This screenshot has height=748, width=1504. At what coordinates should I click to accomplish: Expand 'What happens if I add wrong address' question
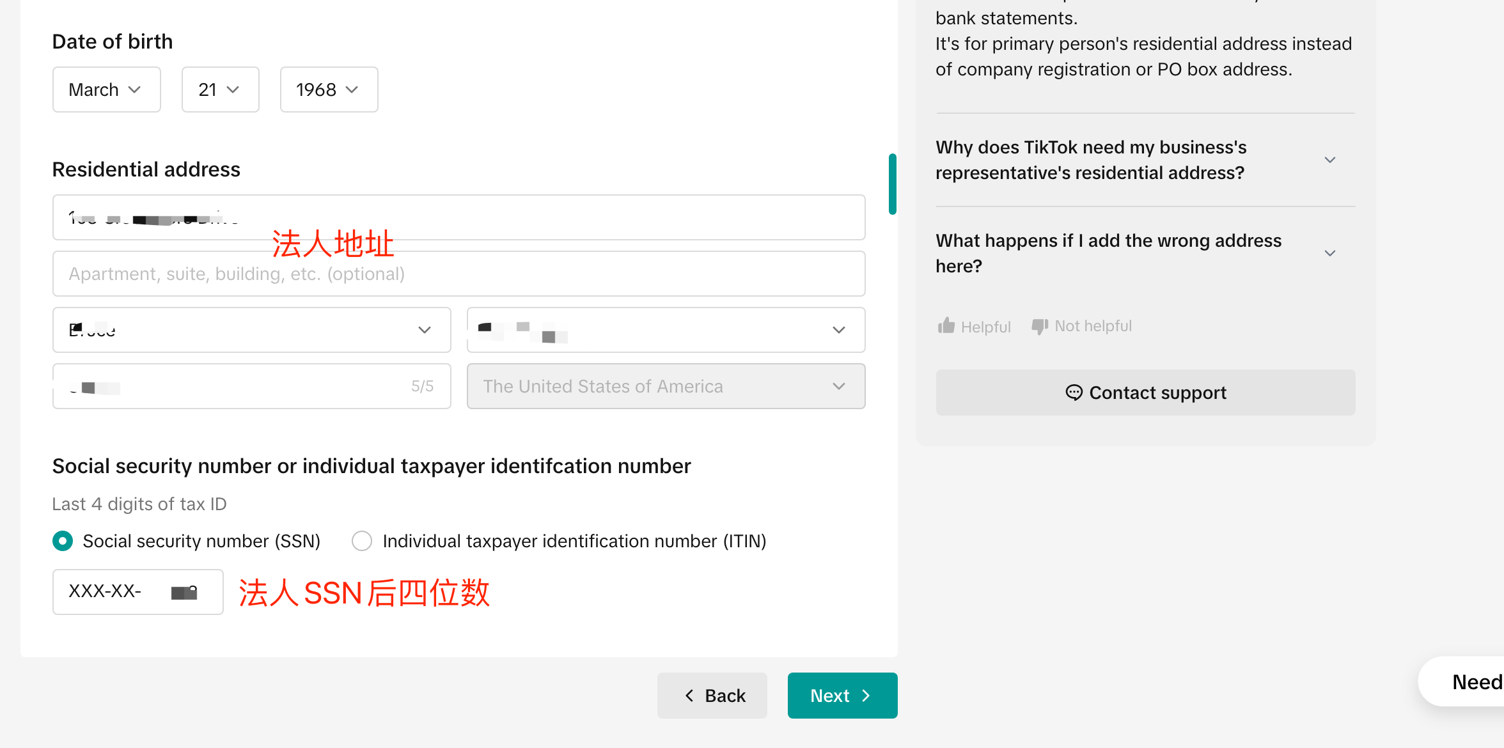1330,253
